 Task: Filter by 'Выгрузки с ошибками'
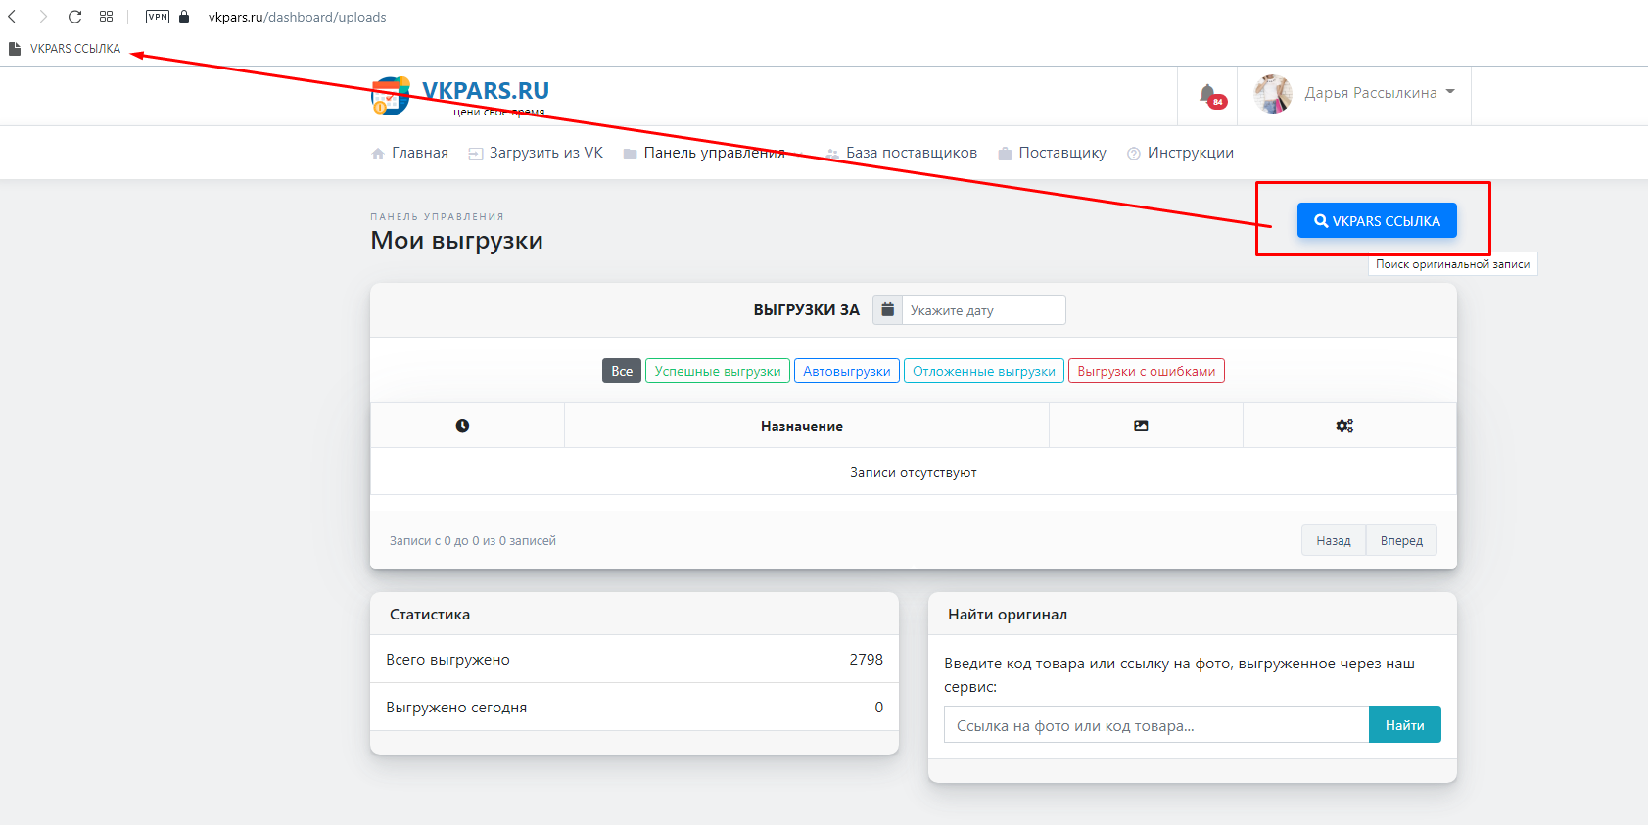(1146, 371)
